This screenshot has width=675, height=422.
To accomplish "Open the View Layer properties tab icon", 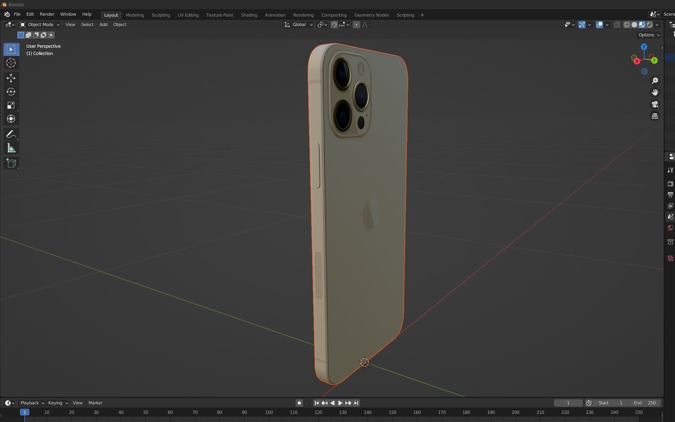I will pos(670,206).
